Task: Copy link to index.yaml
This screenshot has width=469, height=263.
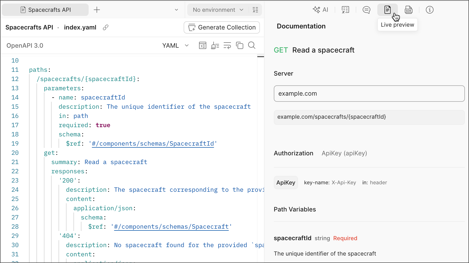Action: (x=106, y=27)
